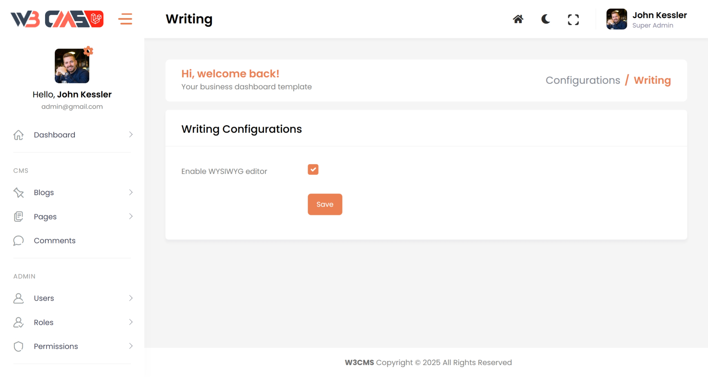This screenshot has height=377, width=708.
Task: Click the W3CMS logo
Action: (57, 19)
